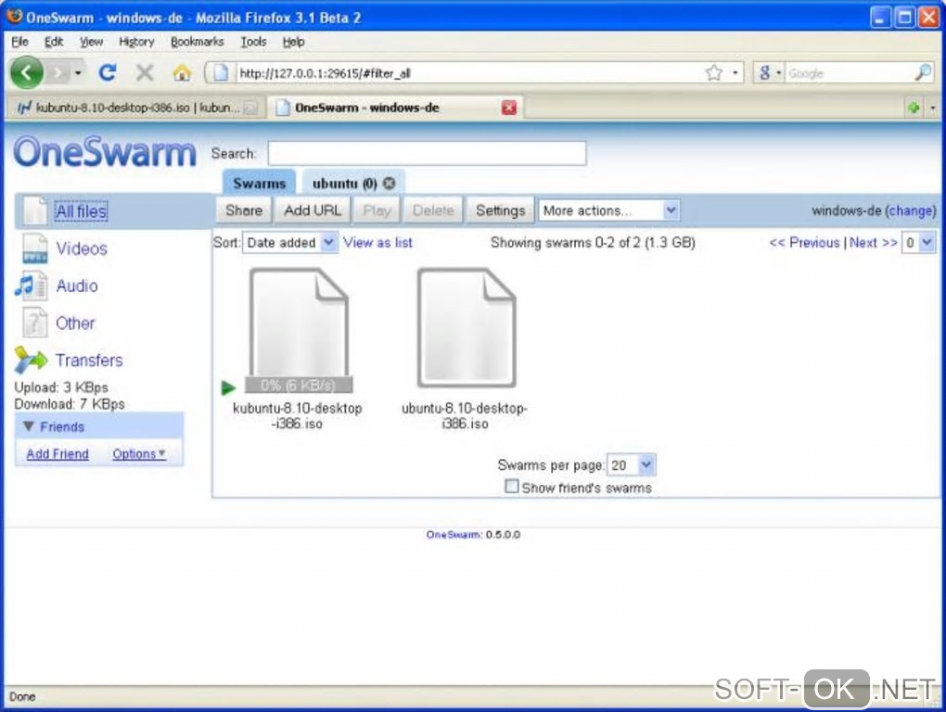This screenshot has width=946, height=712.
Task: Click the search magnifier icon
Action: pos(923,73)
